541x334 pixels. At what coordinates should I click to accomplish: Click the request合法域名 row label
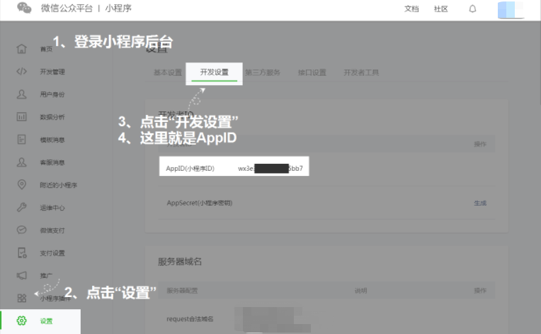(x=190, y=319)
